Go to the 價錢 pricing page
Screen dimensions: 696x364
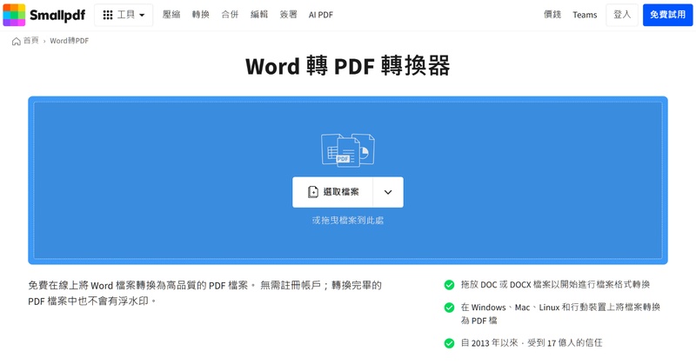coord(552,15)
